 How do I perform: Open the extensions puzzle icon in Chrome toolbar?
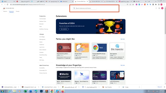tap(156, 5)
